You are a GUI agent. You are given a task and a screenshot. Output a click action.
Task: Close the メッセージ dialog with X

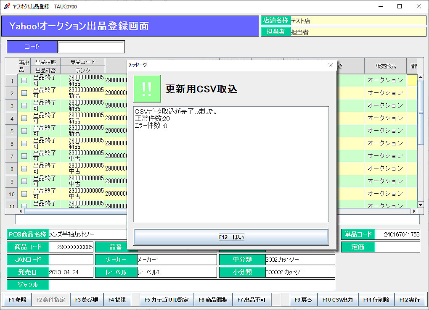coord(330,65)
